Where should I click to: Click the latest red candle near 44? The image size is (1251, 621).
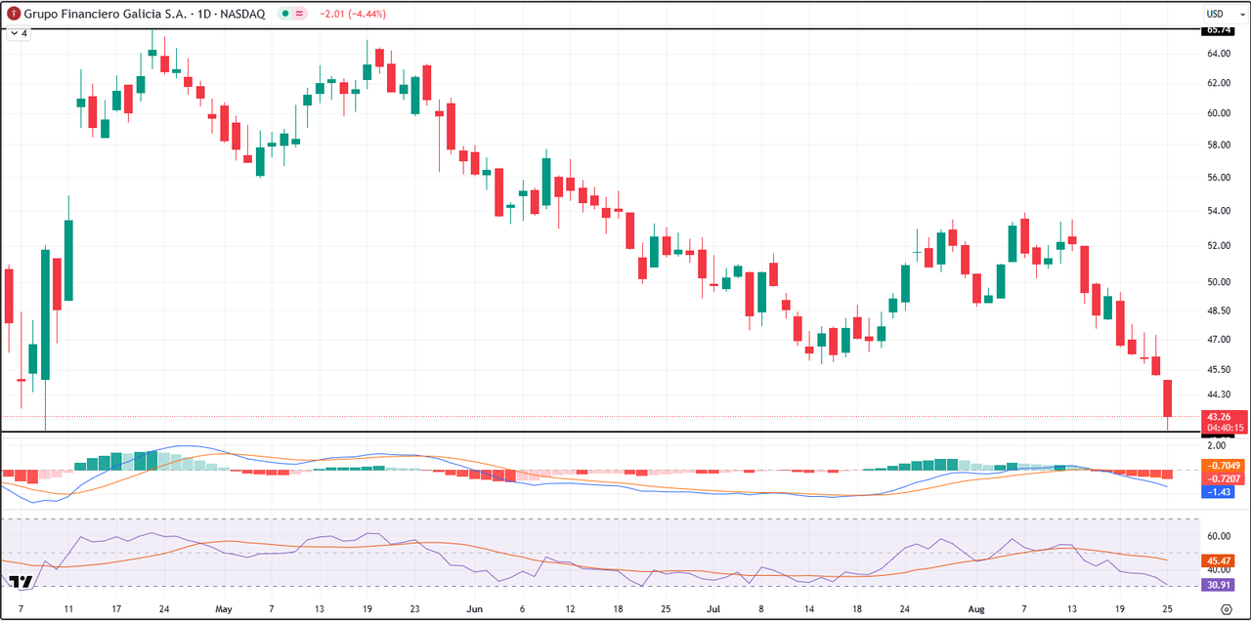(1167, 398)
